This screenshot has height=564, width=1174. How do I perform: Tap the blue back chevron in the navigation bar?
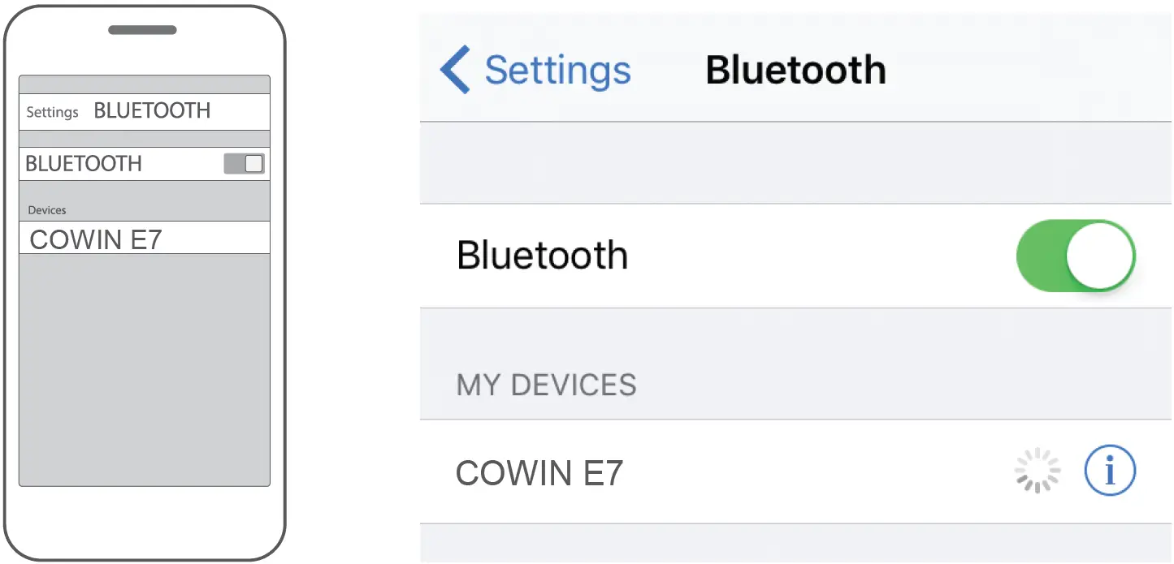pyautogui.click(x=455, y=71)
